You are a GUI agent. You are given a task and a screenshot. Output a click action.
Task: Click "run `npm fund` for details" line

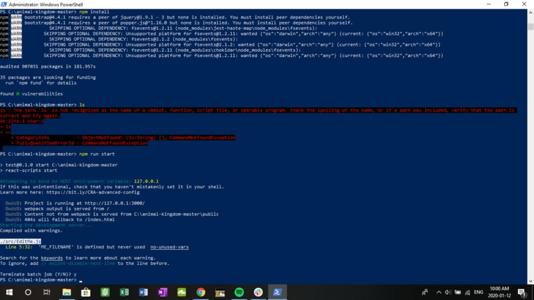point(41,83)
